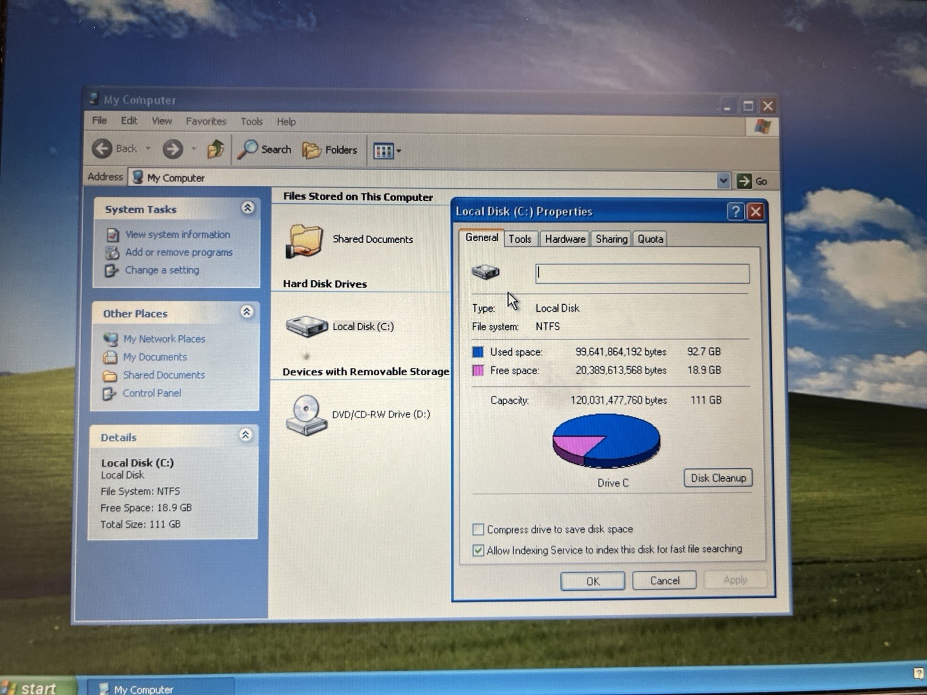
Task: Click View system information icon
Action: coord(112,235)
